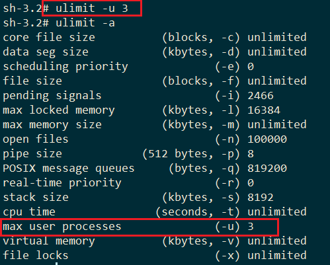Click the 'scheduling priority' row

click(x=128, y=67)
